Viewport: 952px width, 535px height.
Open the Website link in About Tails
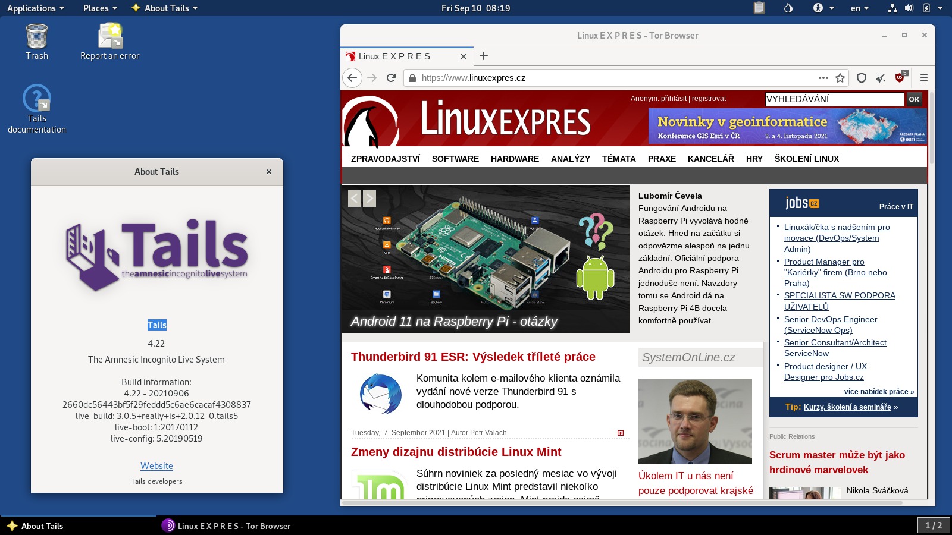pyautogui.click(x=156, y=466)
